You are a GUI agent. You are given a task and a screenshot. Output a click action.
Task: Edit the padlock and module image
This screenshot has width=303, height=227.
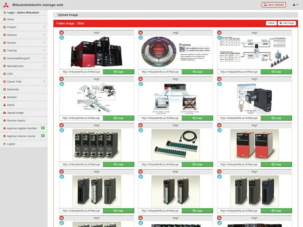[x=220, y=84]
